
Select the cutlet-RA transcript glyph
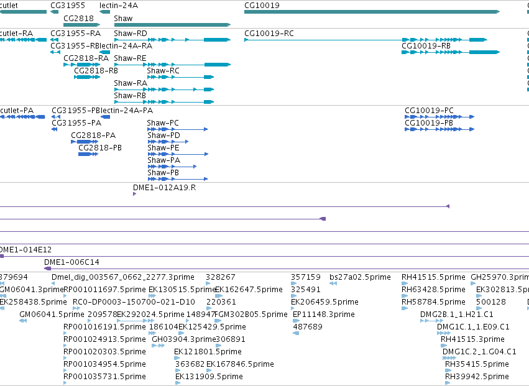pos(23,40)
